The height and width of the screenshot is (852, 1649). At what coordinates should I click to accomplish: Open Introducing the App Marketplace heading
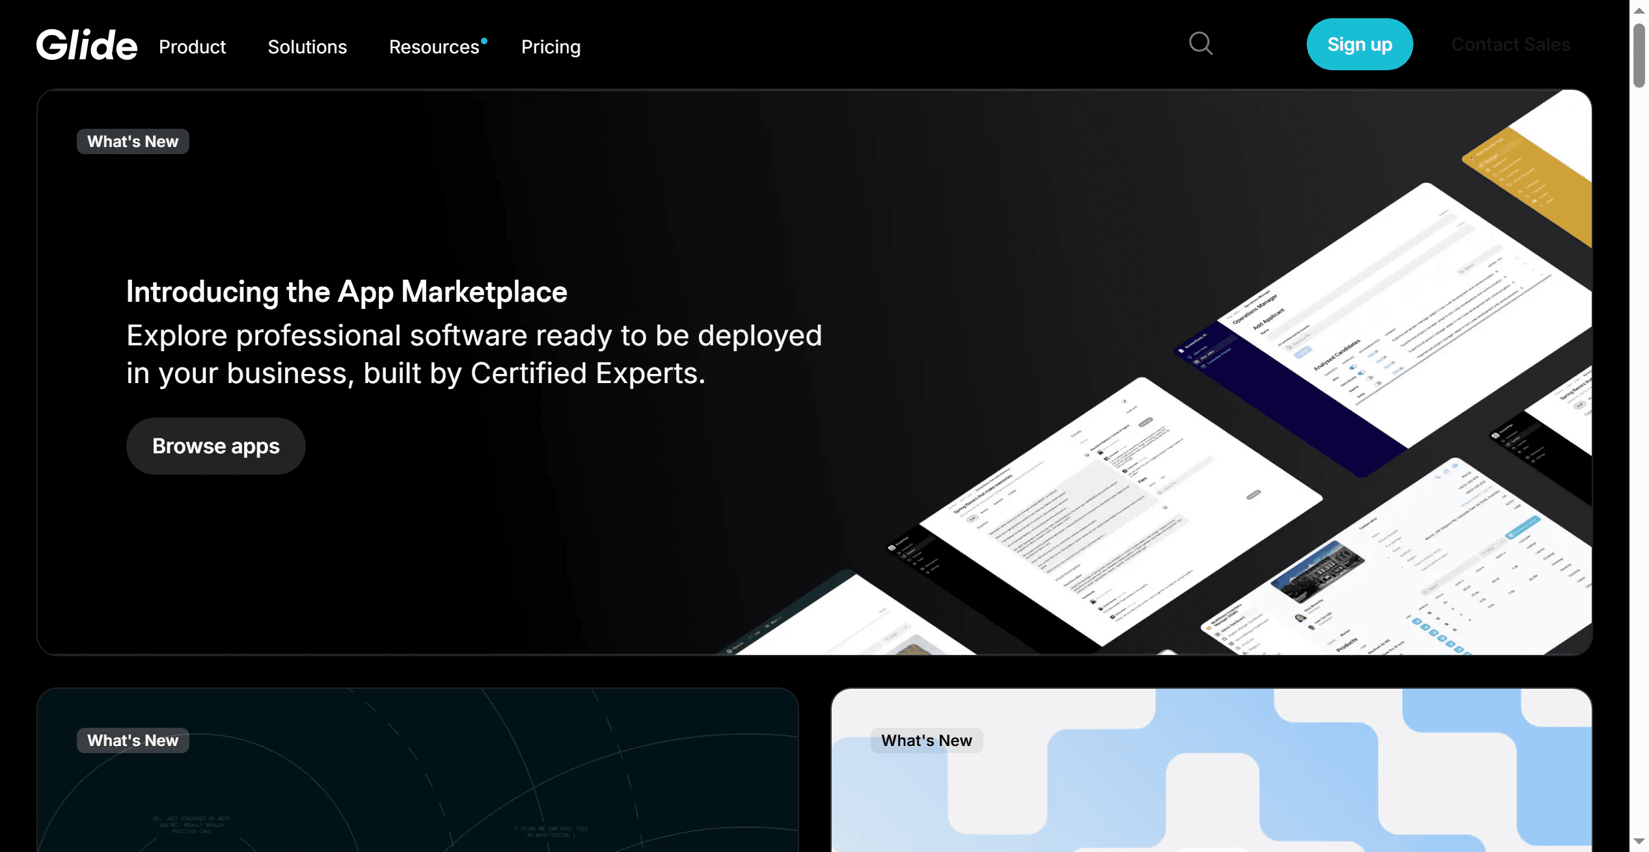click(346, 291)
